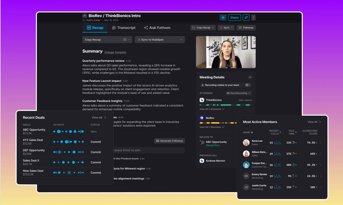This screenshot has height=205, width=343.
Task: Click the Generate Followup button
Action: pyautogui.click(x=169, y=141)
